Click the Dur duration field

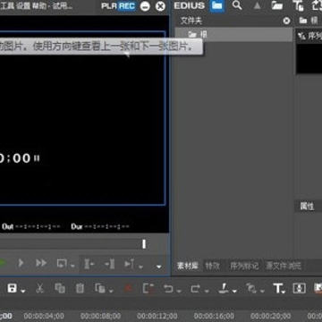coord(100,226)
